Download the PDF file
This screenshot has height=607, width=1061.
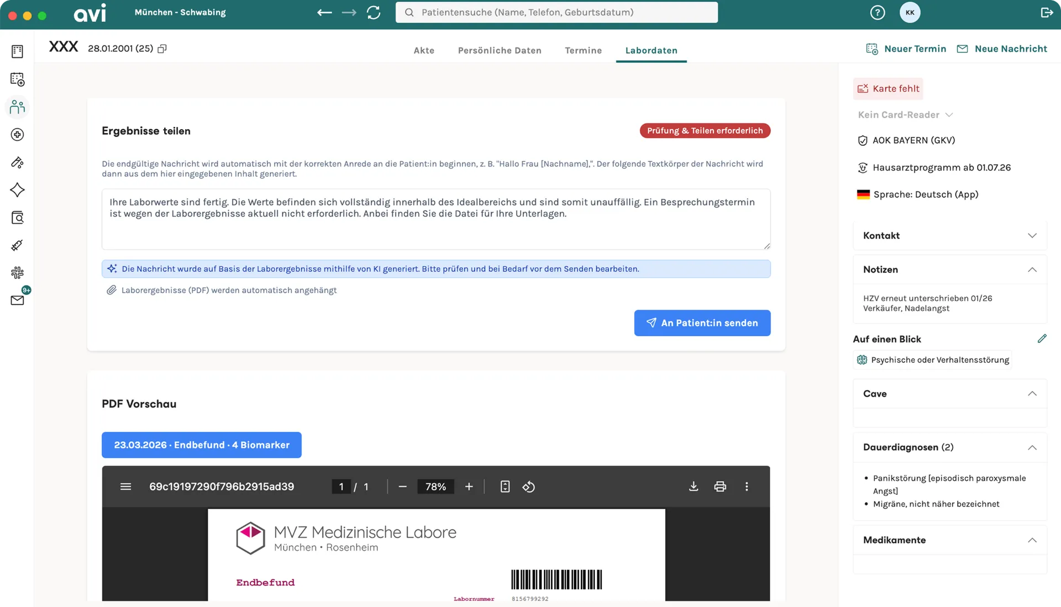coord(694,487)
